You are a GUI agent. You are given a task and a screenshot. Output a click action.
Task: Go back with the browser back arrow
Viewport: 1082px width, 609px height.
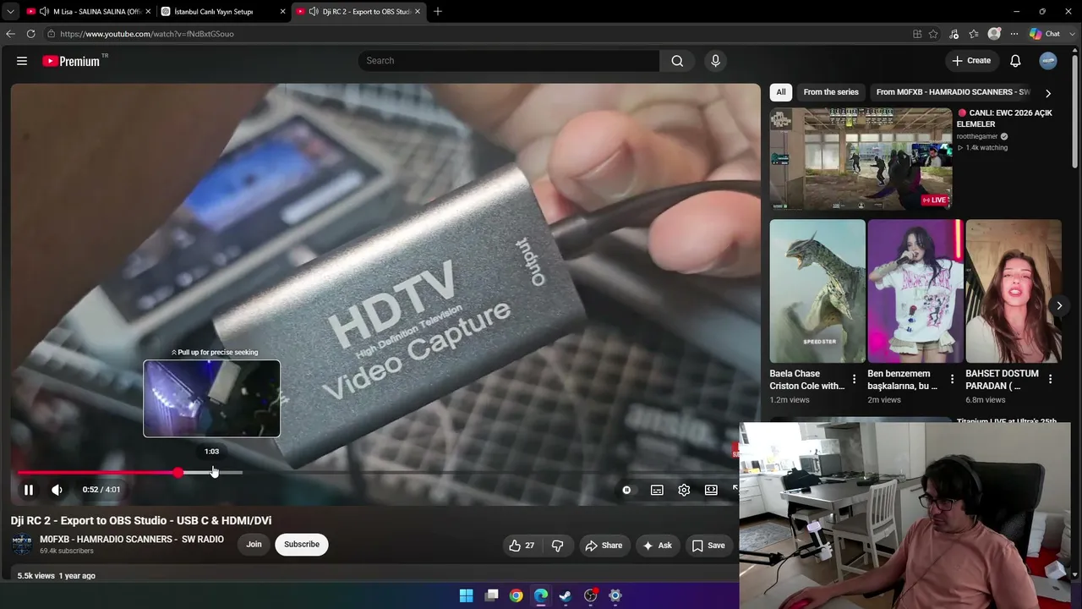10,34
